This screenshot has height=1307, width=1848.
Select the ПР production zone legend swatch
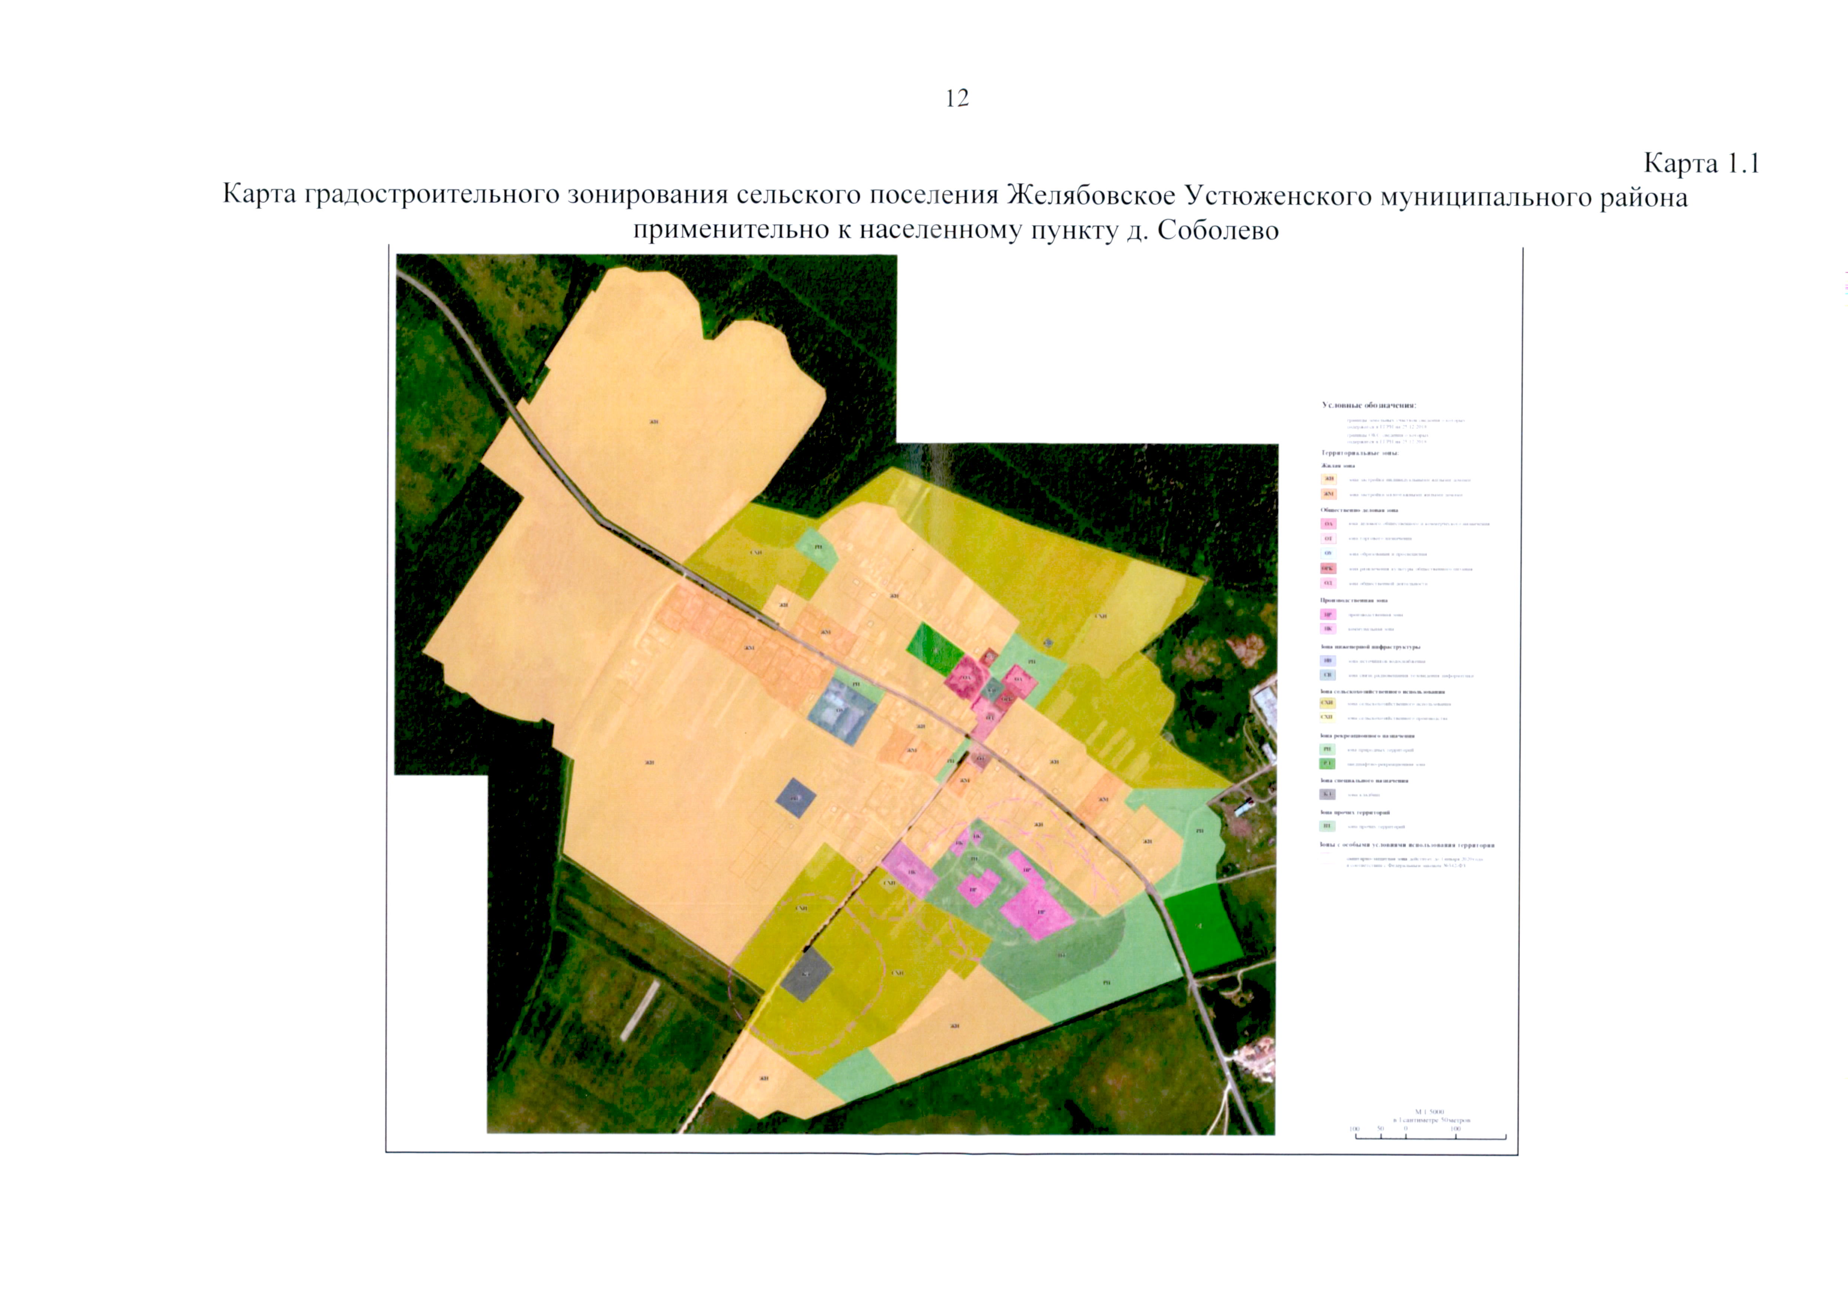pyautogui.click(x=1328, y=614)
